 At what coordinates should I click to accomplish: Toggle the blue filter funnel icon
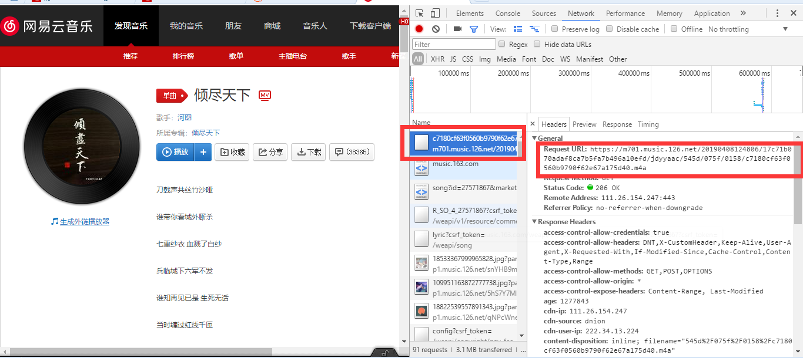click(x=474, y=29)
